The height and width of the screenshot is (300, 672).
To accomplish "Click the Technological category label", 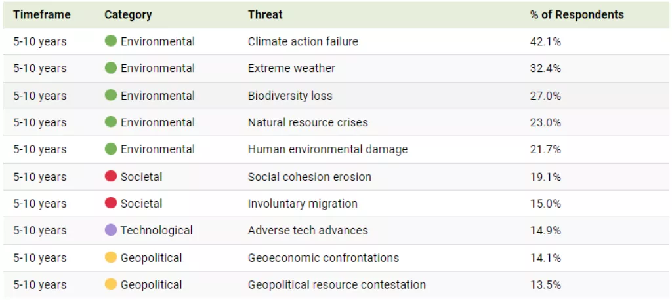I will tap(156, 231).
